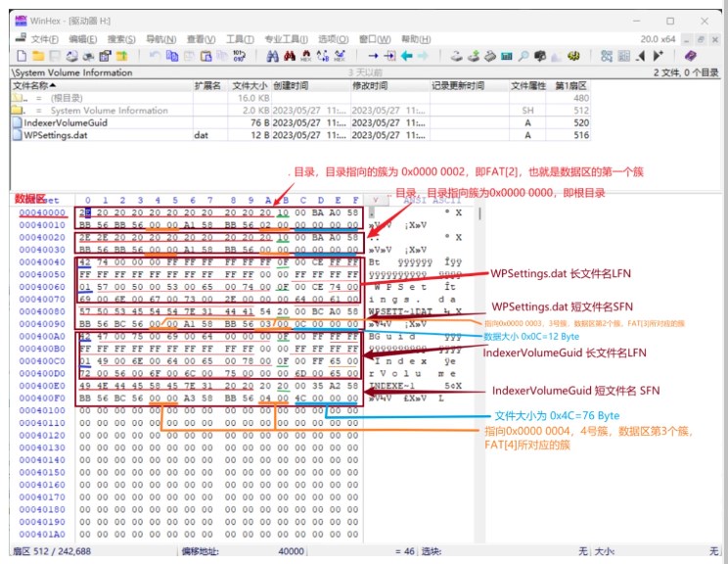728x564 pixels.
Task: Click the black left triangle toolbar icon
Action: pos(641,56)
